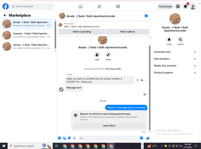Mute the conversation bell icon
Screen dimensions: 201x149
[169, 39]
